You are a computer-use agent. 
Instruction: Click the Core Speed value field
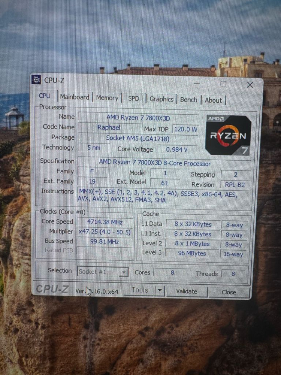(x=105, y=222)
